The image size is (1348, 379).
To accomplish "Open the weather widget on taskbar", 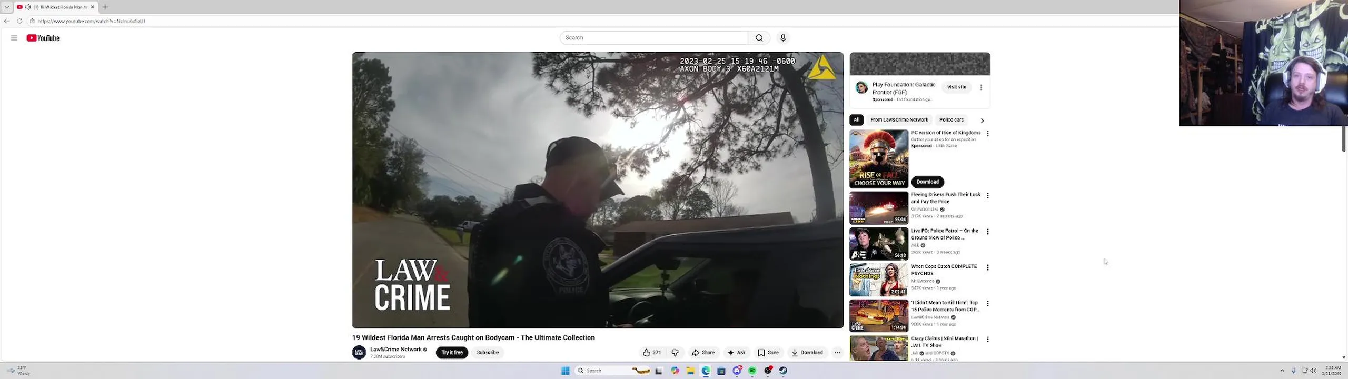I will [19, 371].
